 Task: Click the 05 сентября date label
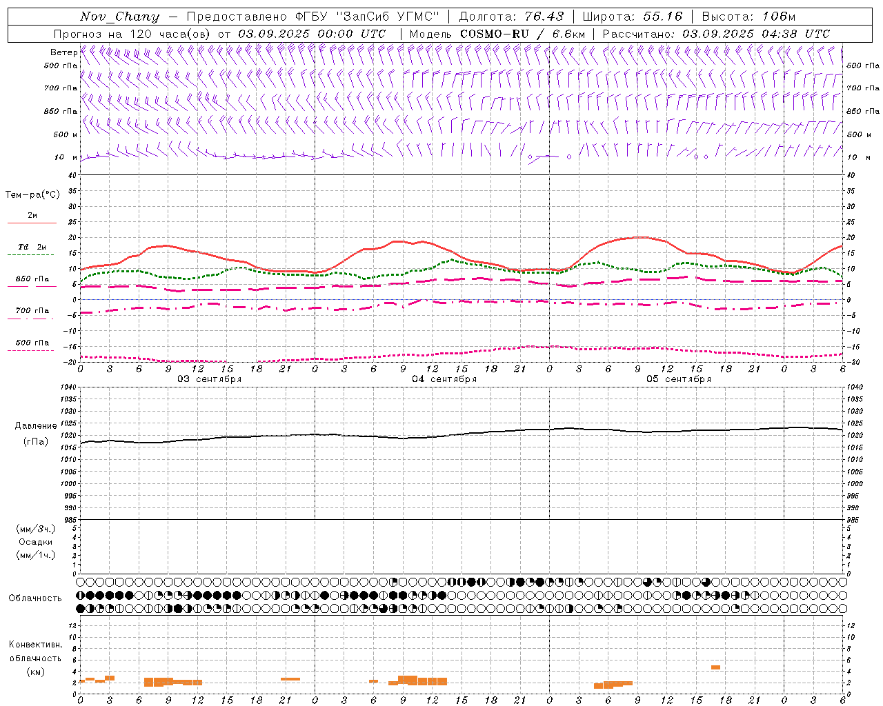679,379
